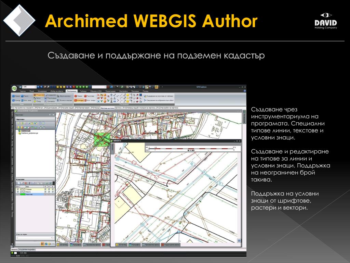Click the 3D поглед button in main map
This screenshot has height=263, width=350.
pyautogui.click(x=62, y=245)
